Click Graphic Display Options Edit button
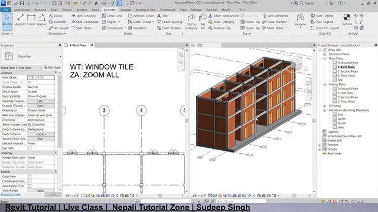 (41, 106)
